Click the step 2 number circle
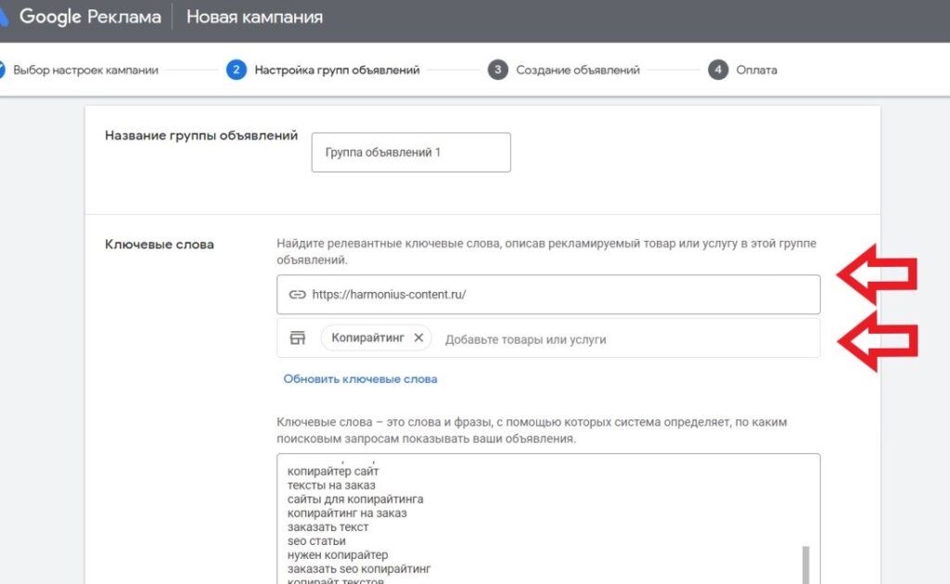 236,70
